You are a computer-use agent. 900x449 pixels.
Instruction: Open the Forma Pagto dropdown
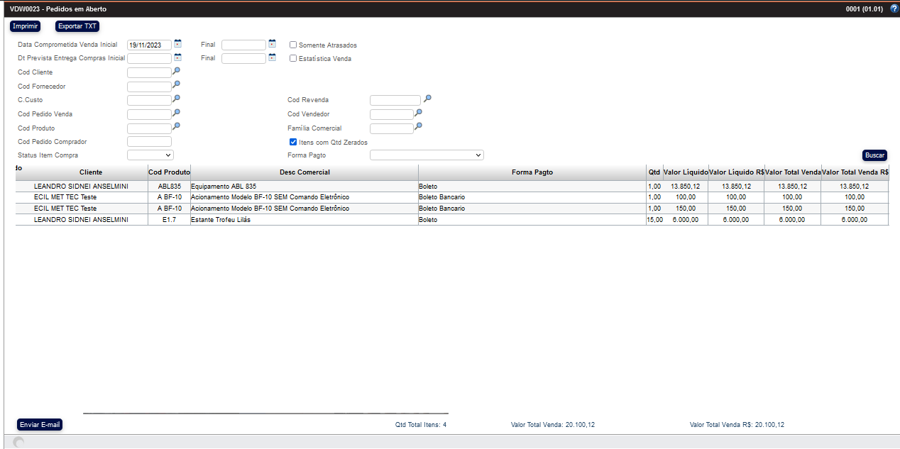426,155
